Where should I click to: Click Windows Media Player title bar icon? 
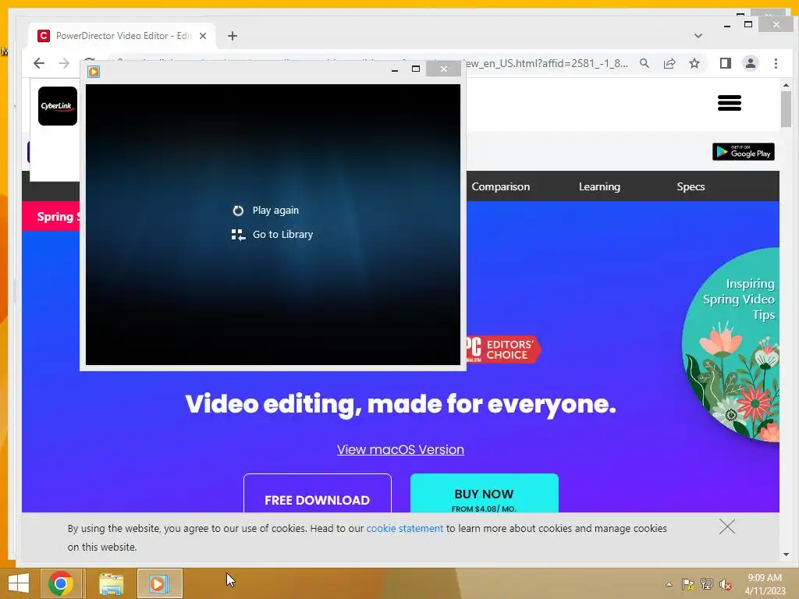pos(94,71)
